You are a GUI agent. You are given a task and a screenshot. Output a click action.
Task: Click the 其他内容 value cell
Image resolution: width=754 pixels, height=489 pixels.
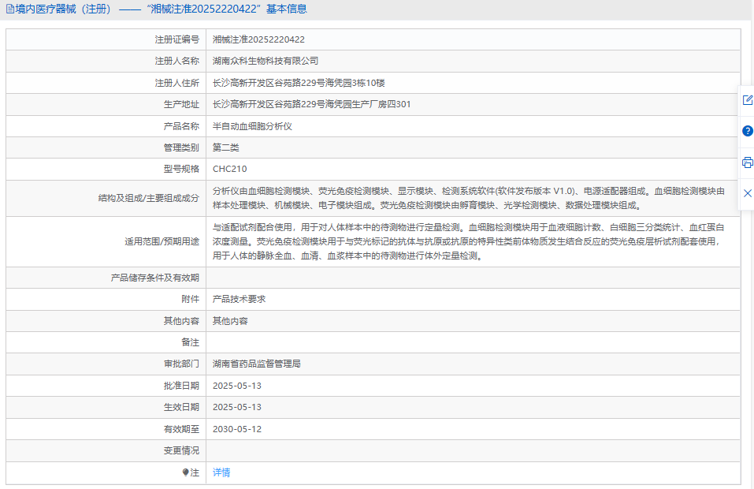click(x=230, y=321)
